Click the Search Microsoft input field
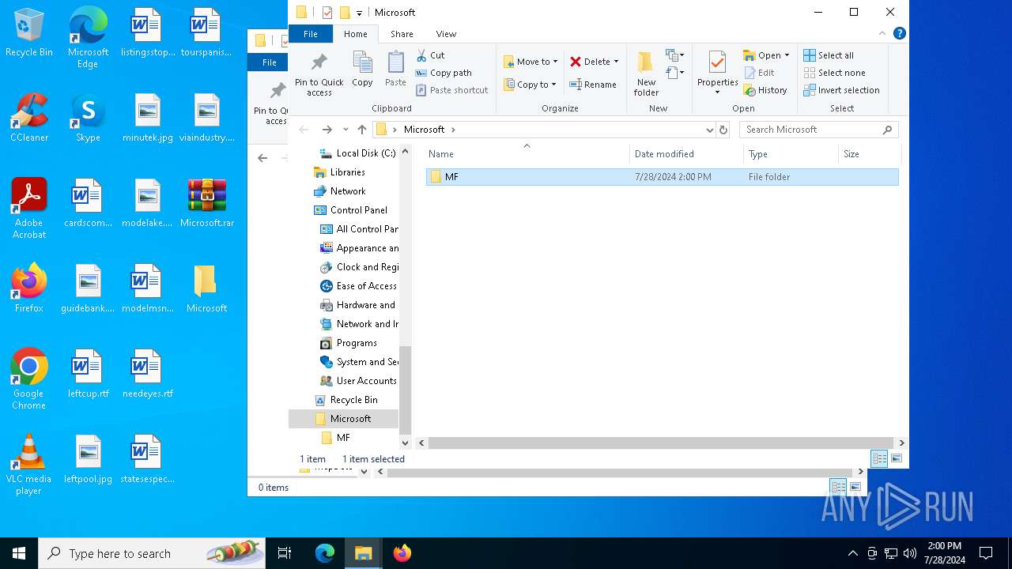Screen dimensions: 1012x569 818,130
